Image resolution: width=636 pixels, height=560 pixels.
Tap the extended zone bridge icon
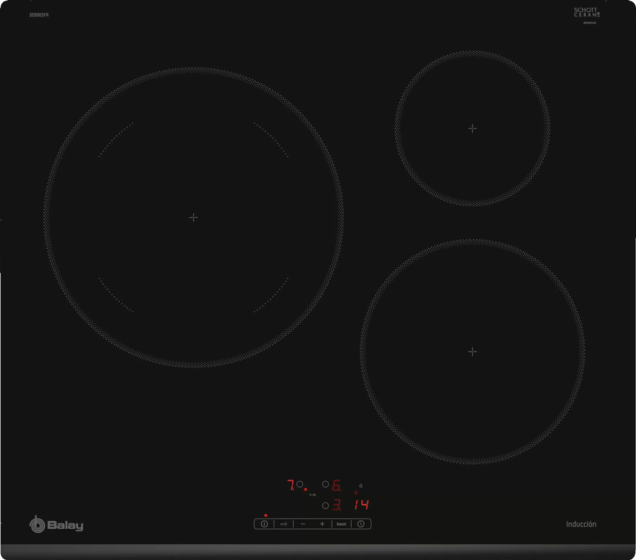pos(312,495)
